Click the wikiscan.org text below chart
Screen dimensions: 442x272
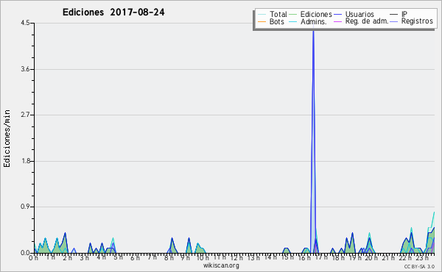coord(221,265)
